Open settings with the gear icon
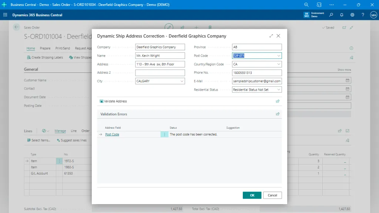The height and width of the screenshot is (213, 379). click(x=352, y=15)
